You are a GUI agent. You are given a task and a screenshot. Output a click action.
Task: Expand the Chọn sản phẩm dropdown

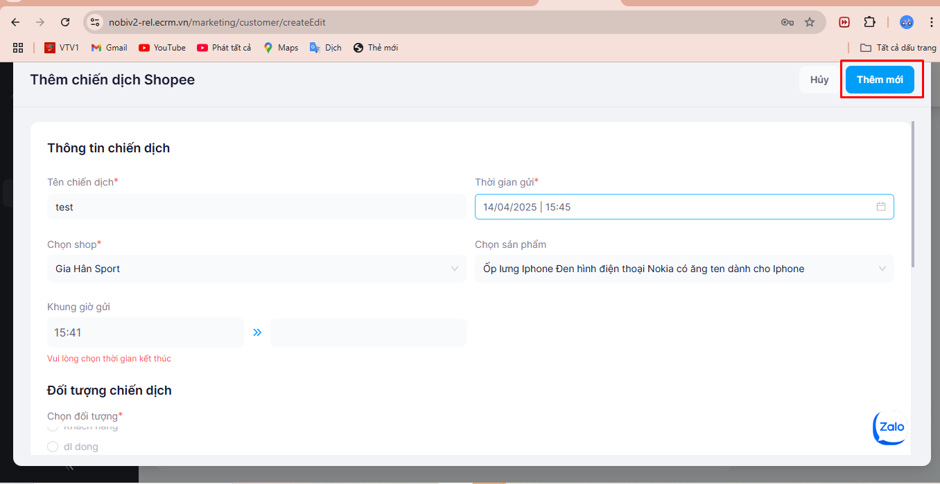coord(684,269)
